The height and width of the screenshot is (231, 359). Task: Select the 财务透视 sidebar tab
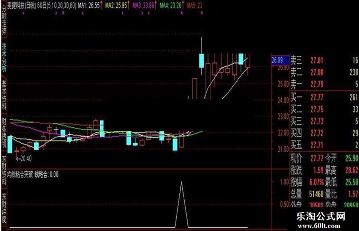[x=4, y=132]
